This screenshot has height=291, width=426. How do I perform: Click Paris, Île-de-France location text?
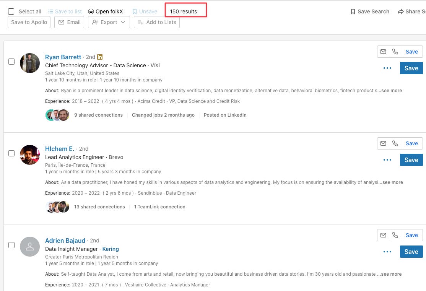tap(75, 165)
